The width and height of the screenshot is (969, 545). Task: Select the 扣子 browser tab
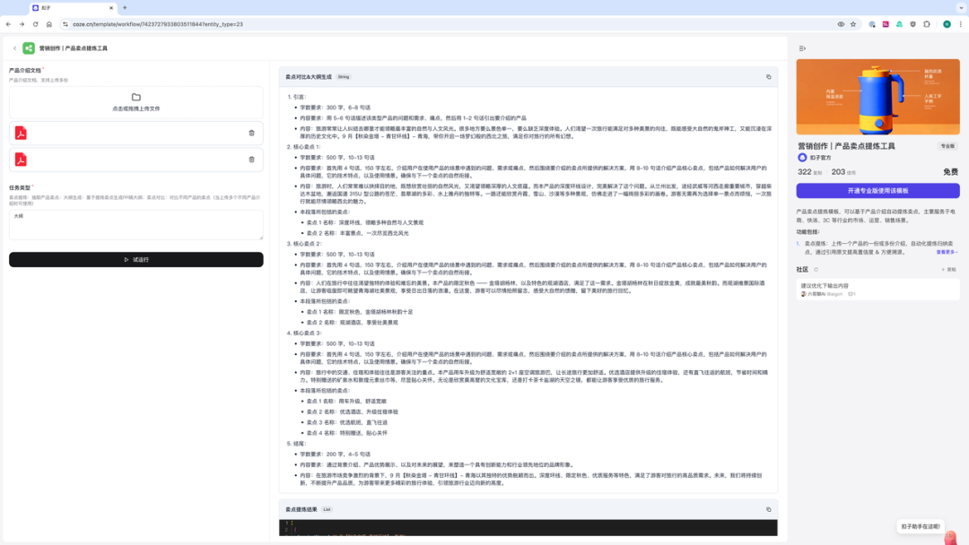(73, 8)
